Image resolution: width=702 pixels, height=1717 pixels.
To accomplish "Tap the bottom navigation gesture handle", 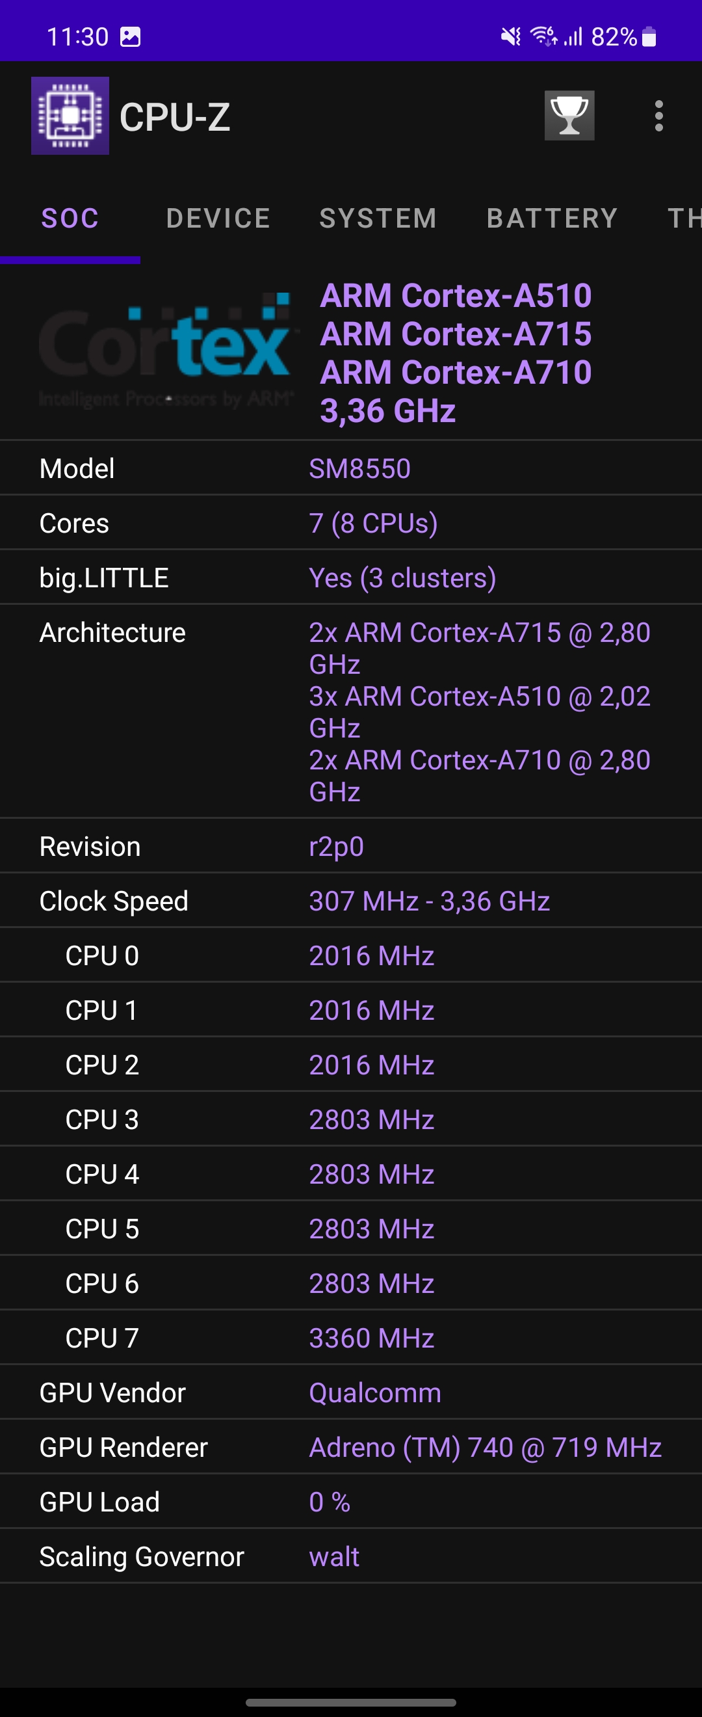I will (x=351, y=1702).
